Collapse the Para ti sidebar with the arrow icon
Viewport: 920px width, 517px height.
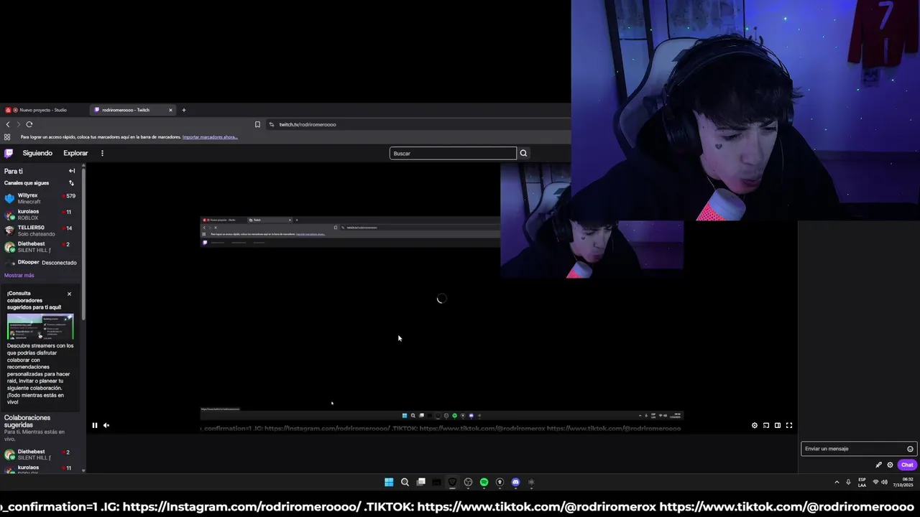click(72, 171)
